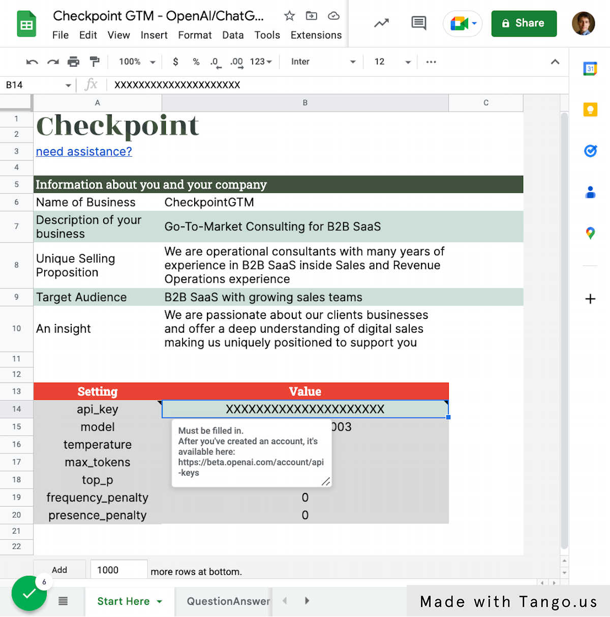Screen dimensions: 610x617
Task: Open the 123 number format dropdown
Action: pos(261,62)
